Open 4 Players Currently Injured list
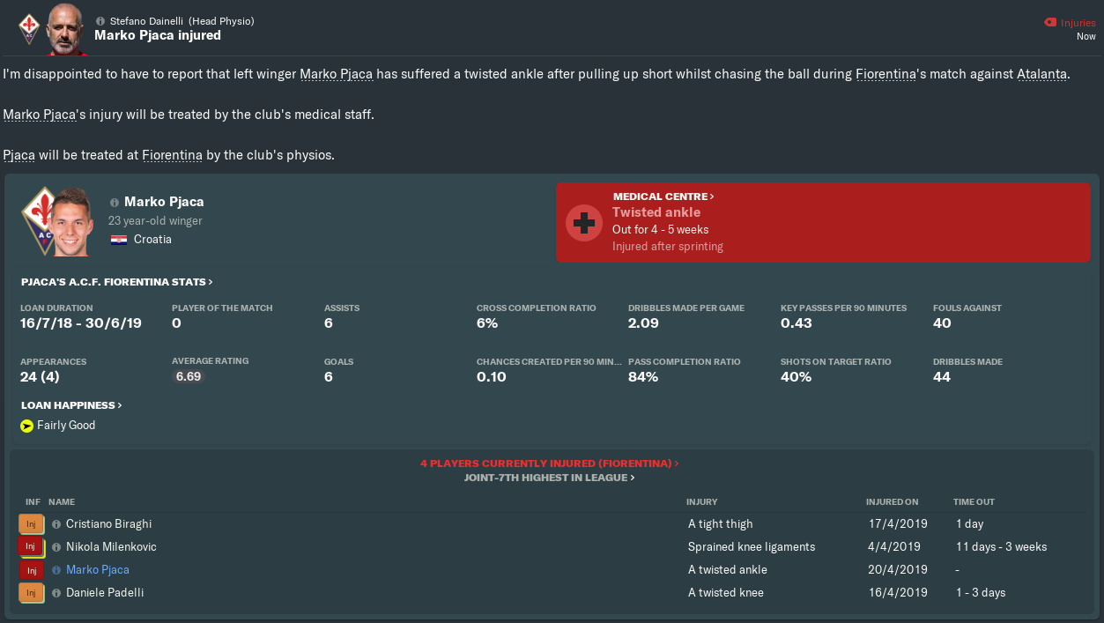 click(550, 463)
